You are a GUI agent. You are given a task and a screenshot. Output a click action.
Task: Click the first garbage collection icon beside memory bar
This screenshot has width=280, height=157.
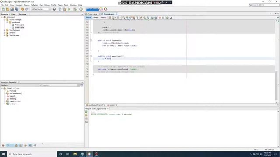click(x=101, y=9)
